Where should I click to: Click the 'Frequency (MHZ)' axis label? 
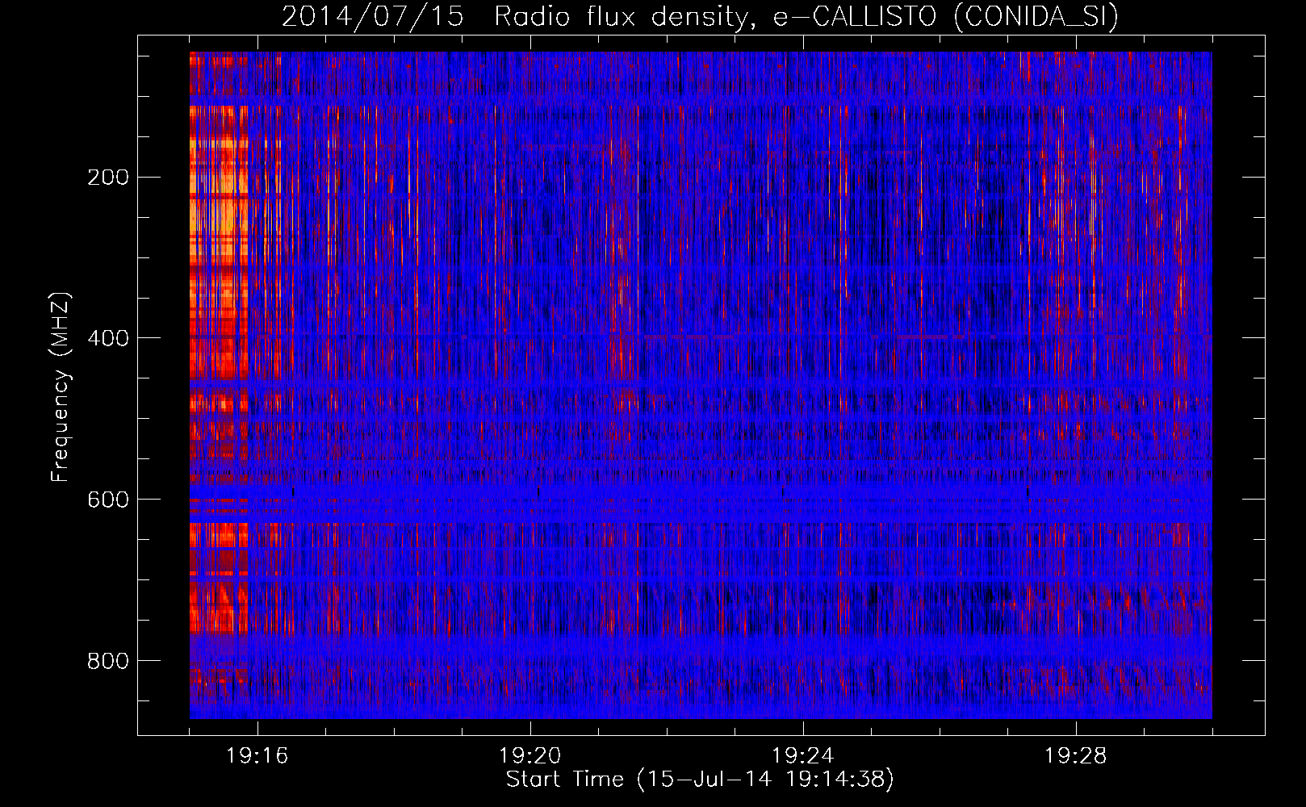point(61,387)
